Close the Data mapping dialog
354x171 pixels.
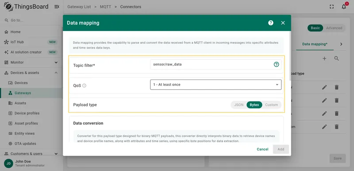(283, 23)
